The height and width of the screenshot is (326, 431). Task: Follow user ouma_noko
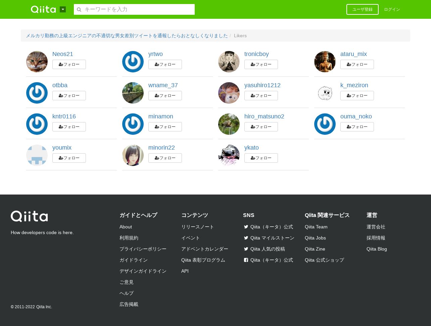click(x=357, y=127)
